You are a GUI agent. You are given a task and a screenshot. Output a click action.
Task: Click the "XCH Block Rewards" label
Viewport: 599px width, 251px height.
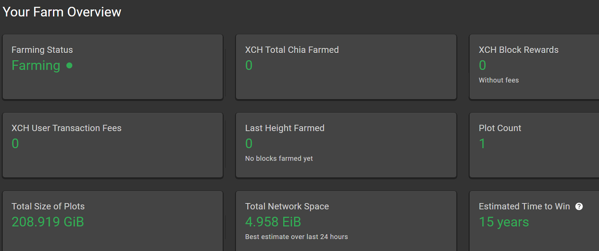(x=518, y=50)
